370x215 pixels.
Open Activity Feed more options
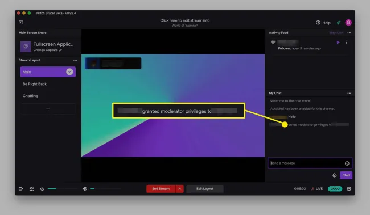(x=350, y=33)
